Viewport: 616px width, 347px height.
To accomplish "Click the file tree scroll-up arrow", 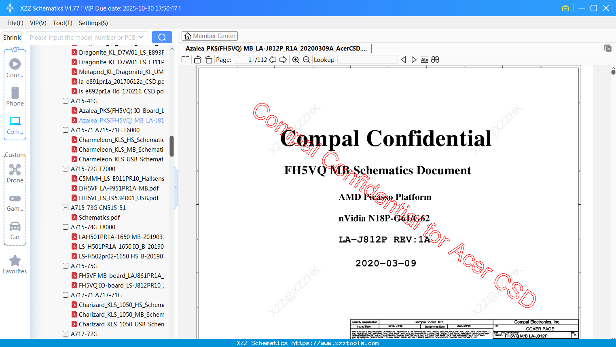I will point(171,49).
